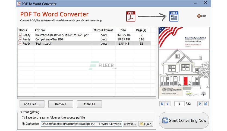The width and height of the screenshot is (227, 131).
Task: Select file CompetenceMAc.PDF
Action: [x=49, y=39]
